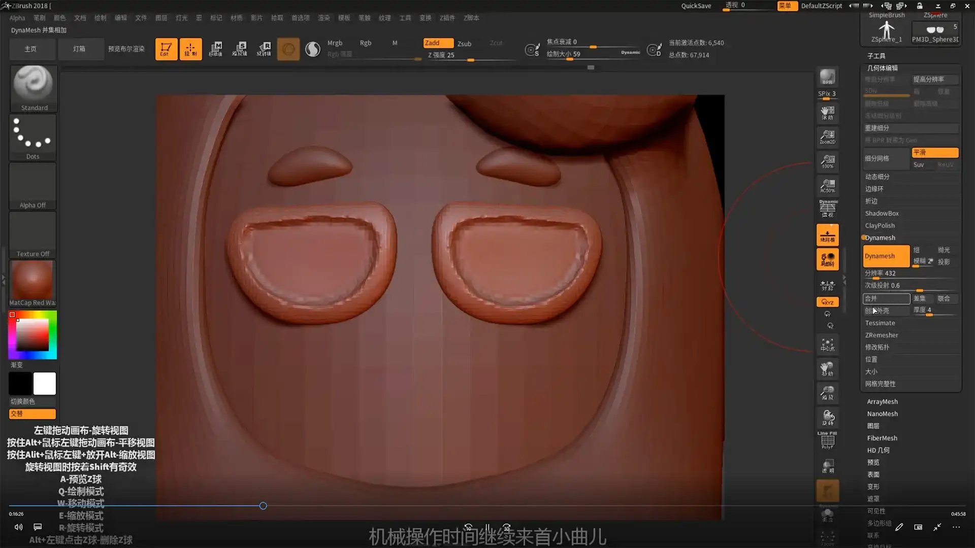
Task: Expand the ZRemesher section
Action: pyautogui.click(x=882, y=335)
